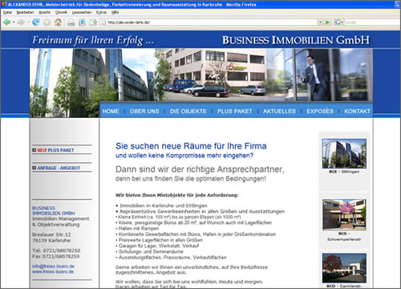The height and width of the screenshot is (289, 401).
Task: Click the green Go button beside the address bar
Action: [327, 22]
